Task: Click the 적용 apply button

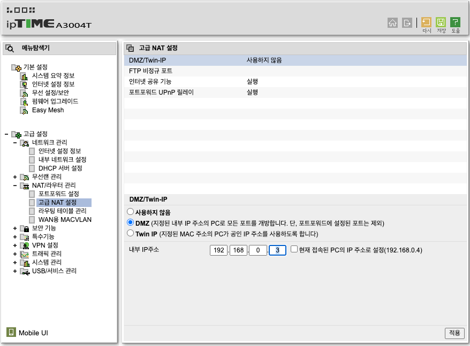Action: point(454,333)
